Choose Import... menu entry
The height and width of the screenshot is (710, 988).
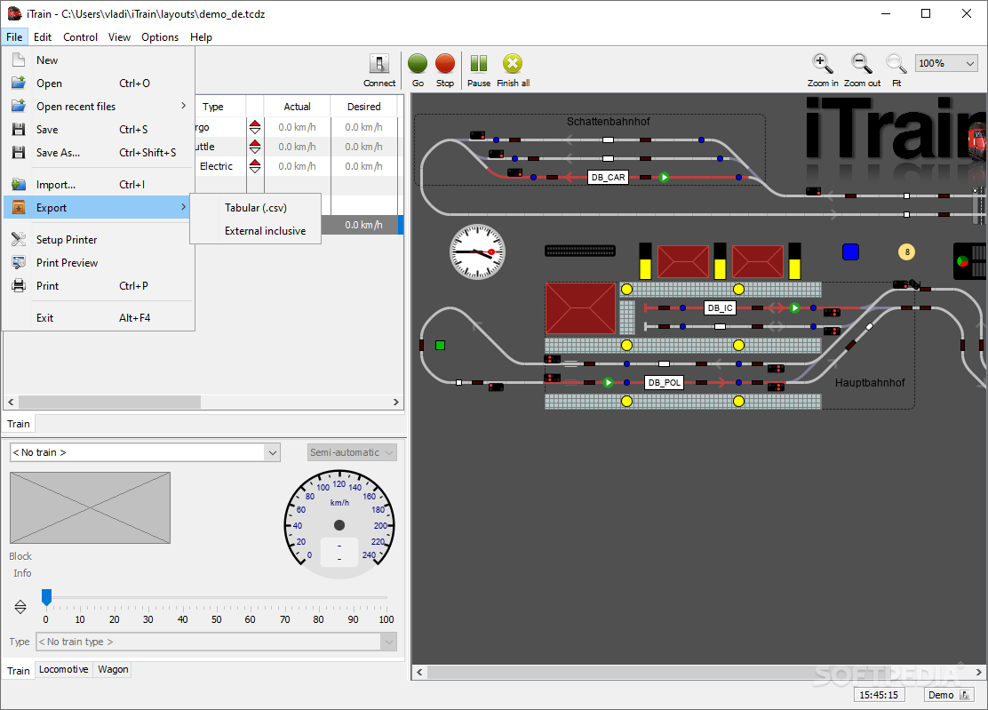(x=99, y=185)
